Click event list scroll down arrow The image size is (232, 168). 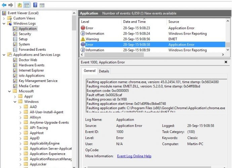click(228, 50)
